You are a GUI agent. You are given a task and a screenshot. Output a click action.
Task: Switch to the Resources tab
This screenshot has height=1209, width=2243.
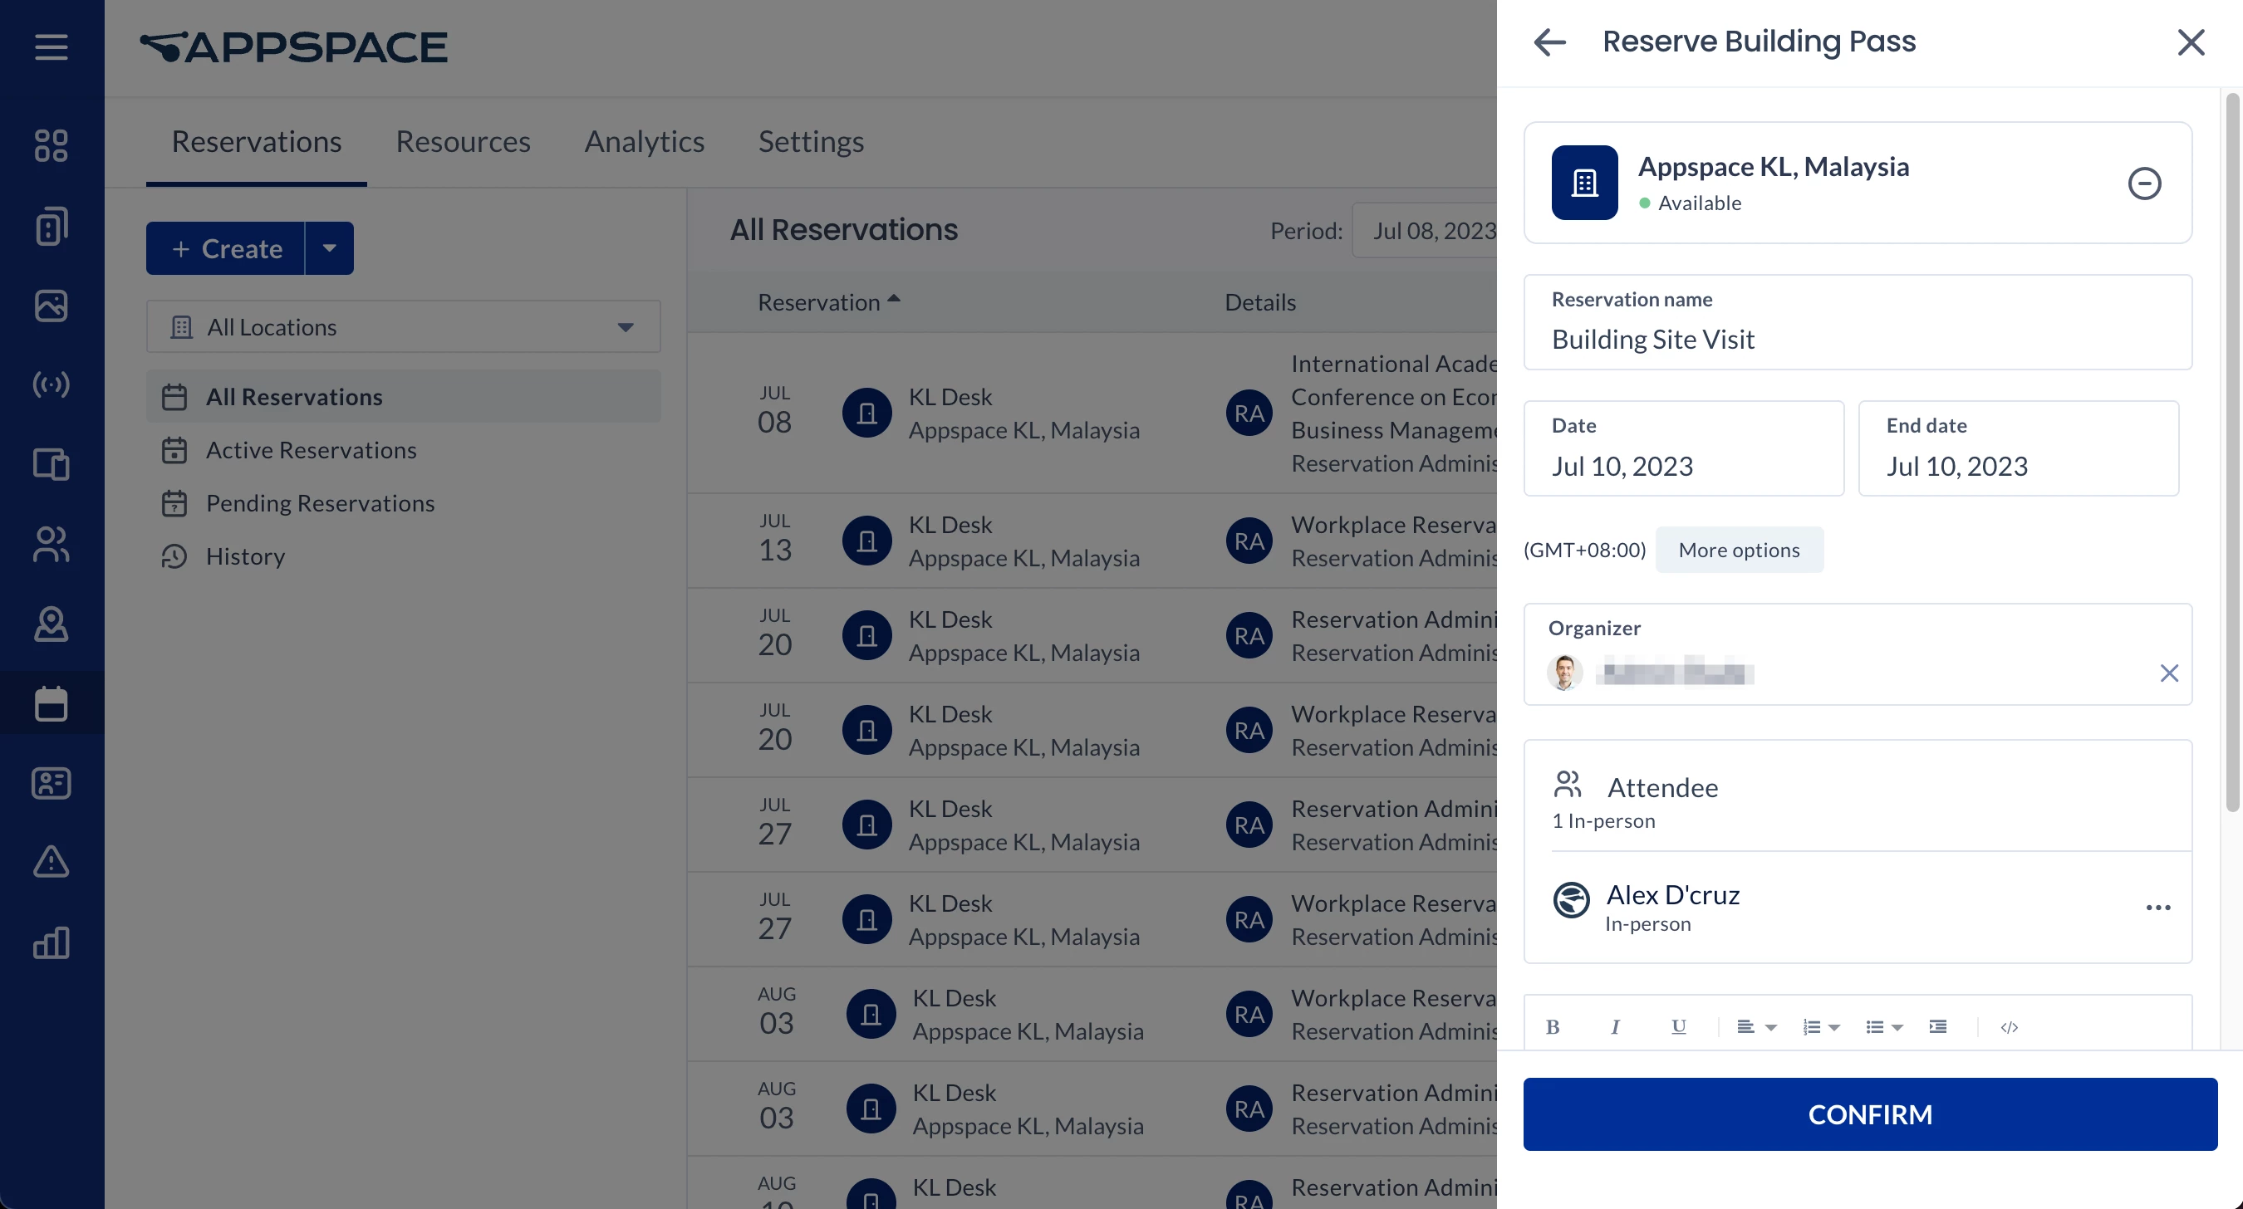463,142
